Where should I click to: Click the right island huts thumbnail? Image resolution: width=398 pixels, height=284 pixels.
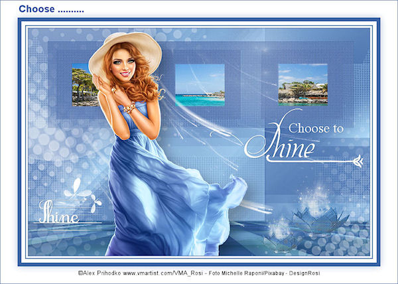point(303,85)
